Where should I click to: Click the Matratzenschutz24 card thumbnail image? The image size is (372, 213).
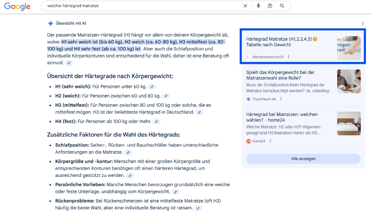(349, 48)
